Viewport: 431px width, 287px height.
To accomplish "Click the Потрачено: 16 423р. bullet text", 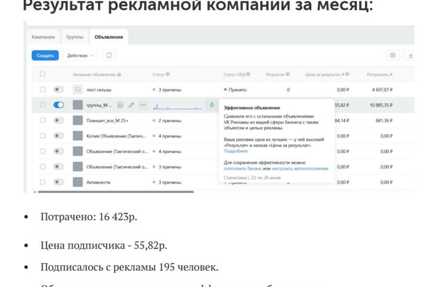I will [x=89, y=216].
